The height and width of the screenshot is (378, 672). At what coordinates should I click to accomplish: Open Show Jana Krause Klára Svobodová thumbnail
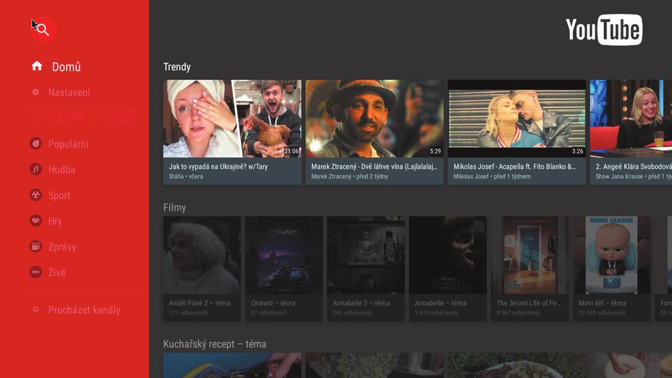(x=631, y=119)
